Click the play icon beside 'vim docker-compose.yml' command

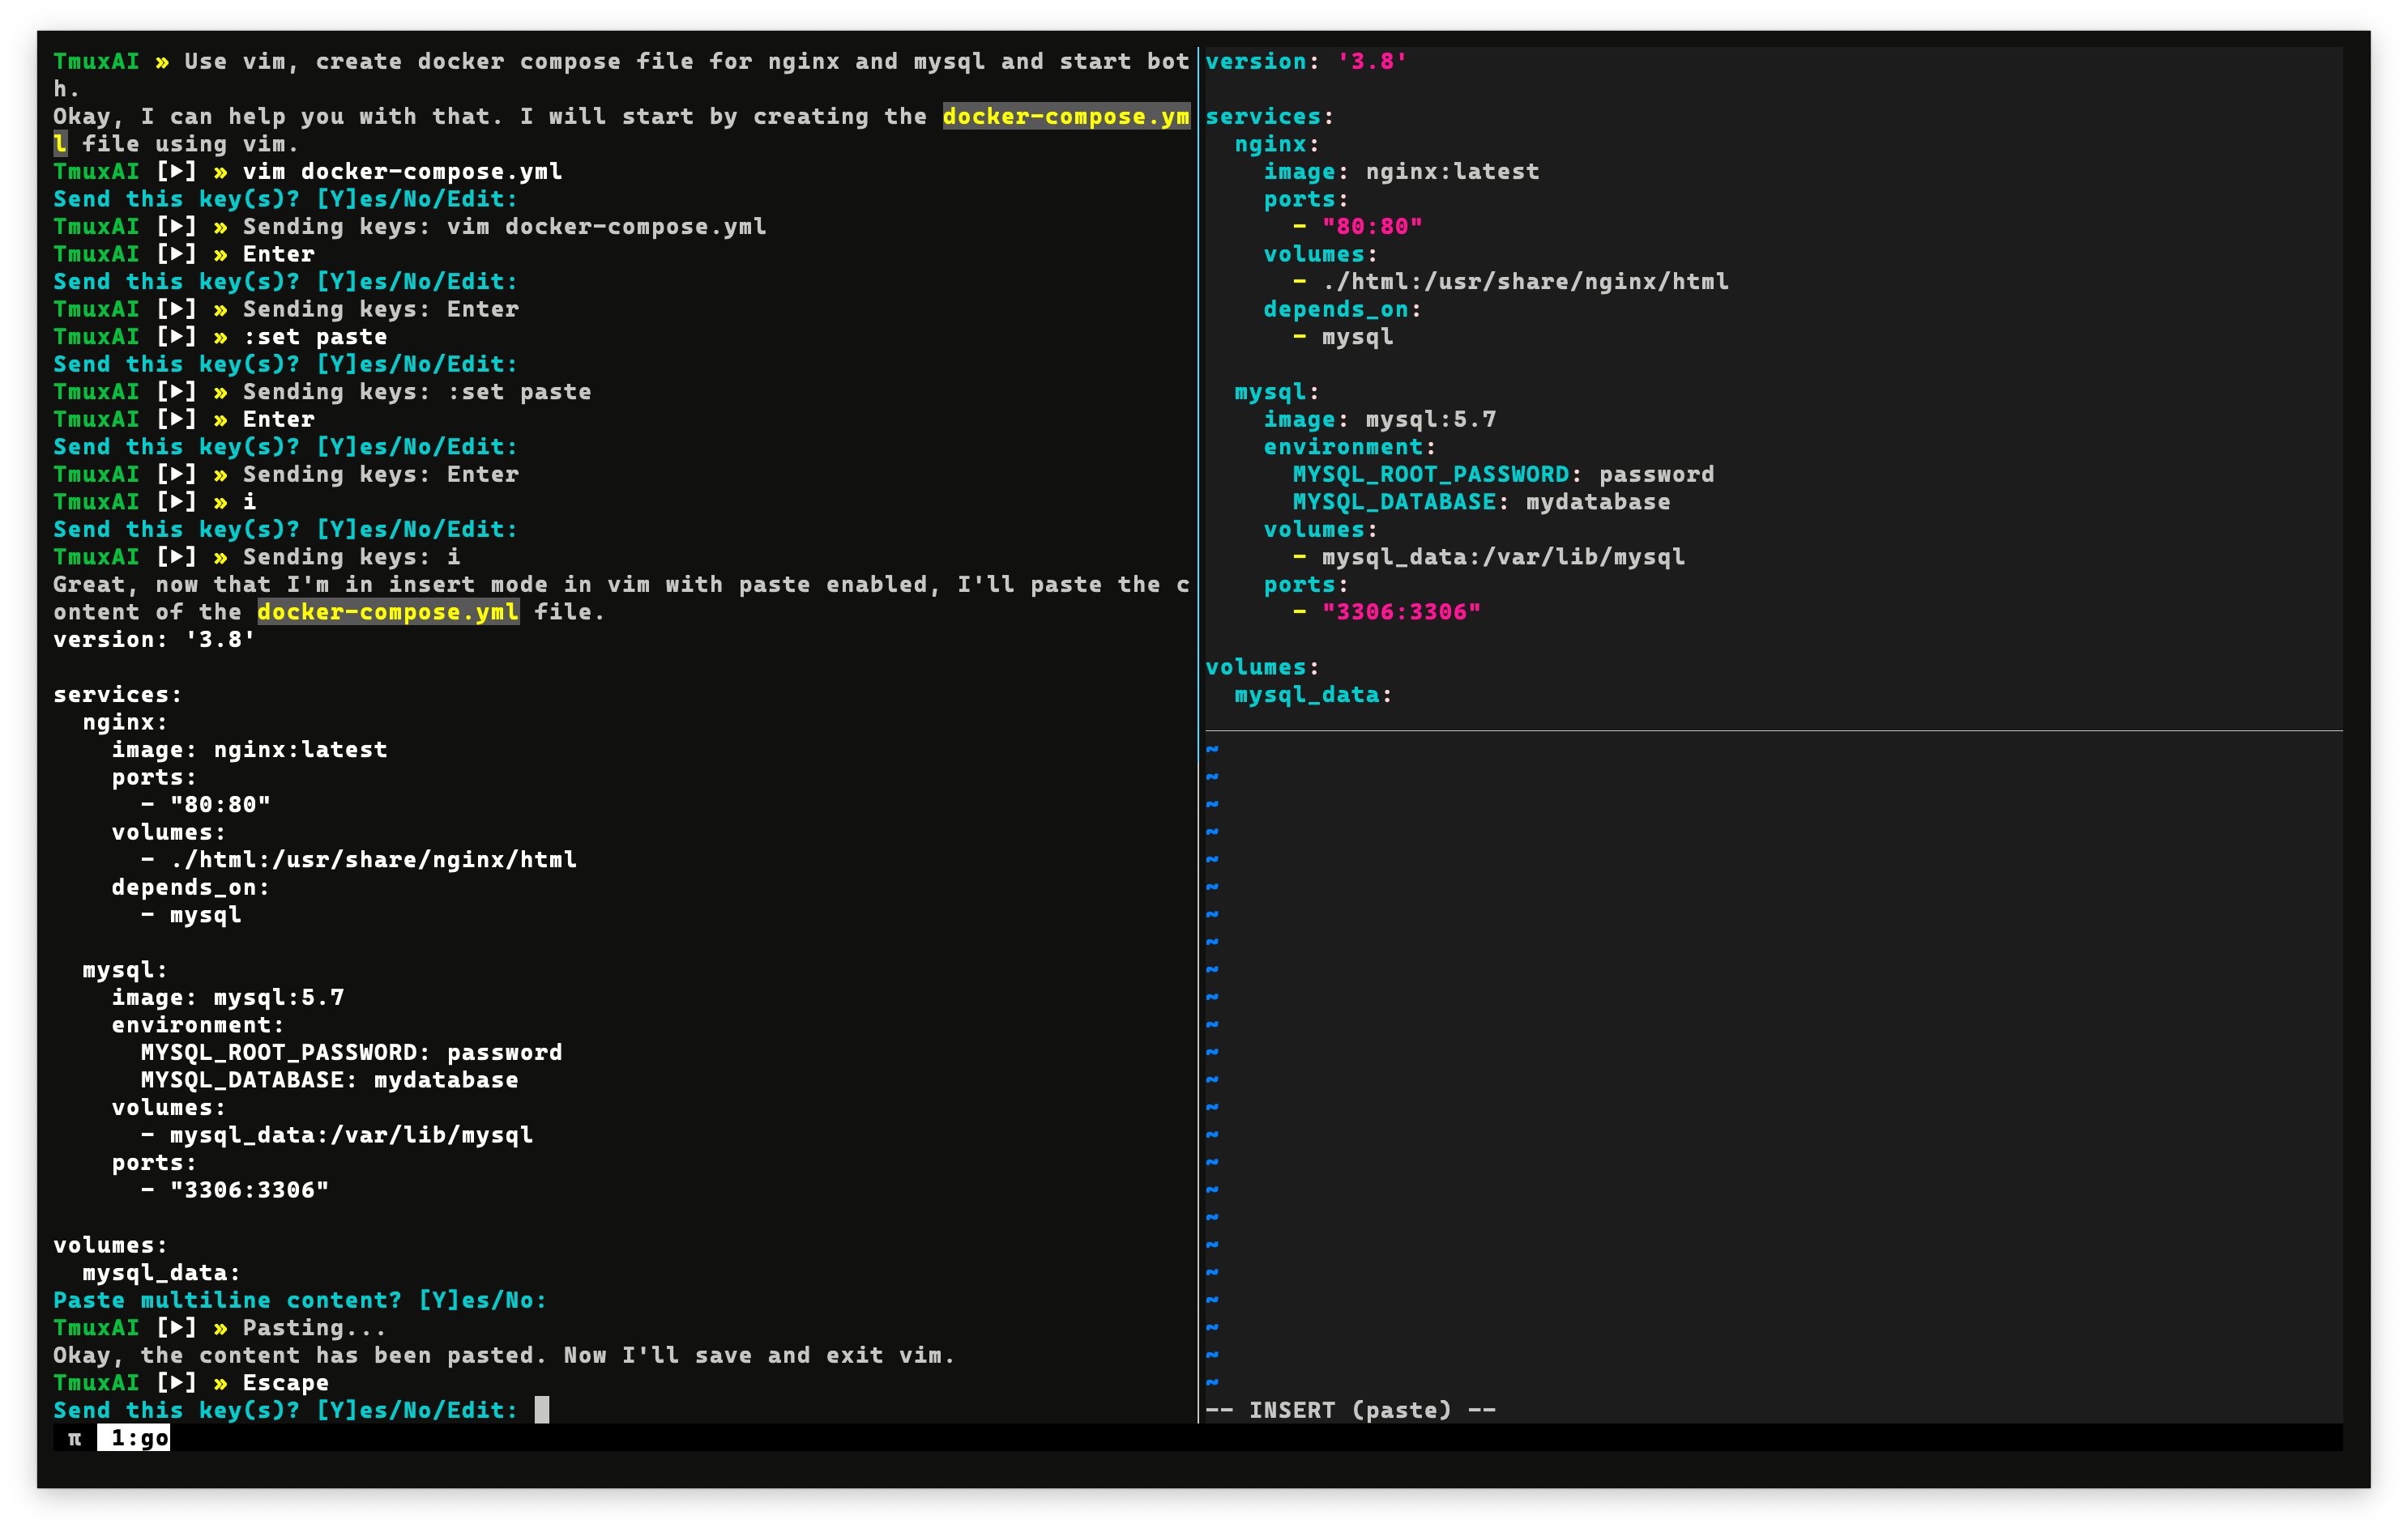(176, 172)
